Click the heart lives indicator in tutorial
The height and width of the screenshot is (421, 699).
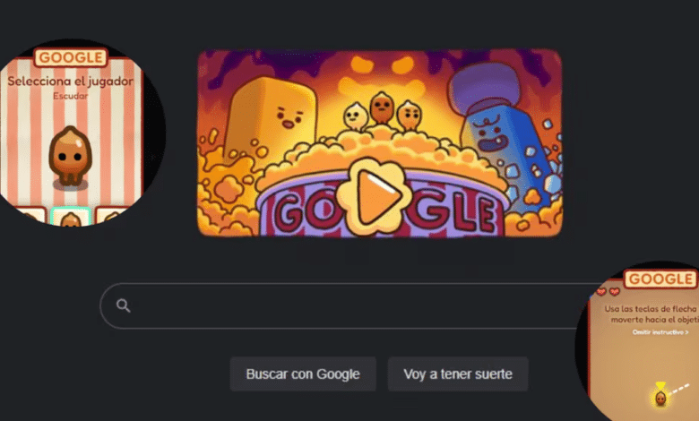[608, 292]
